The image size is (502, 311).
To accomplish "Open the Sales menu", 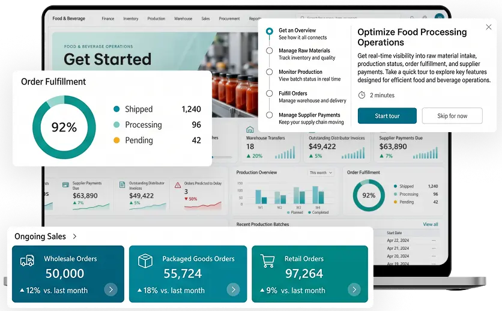I will tap(205, 19).
